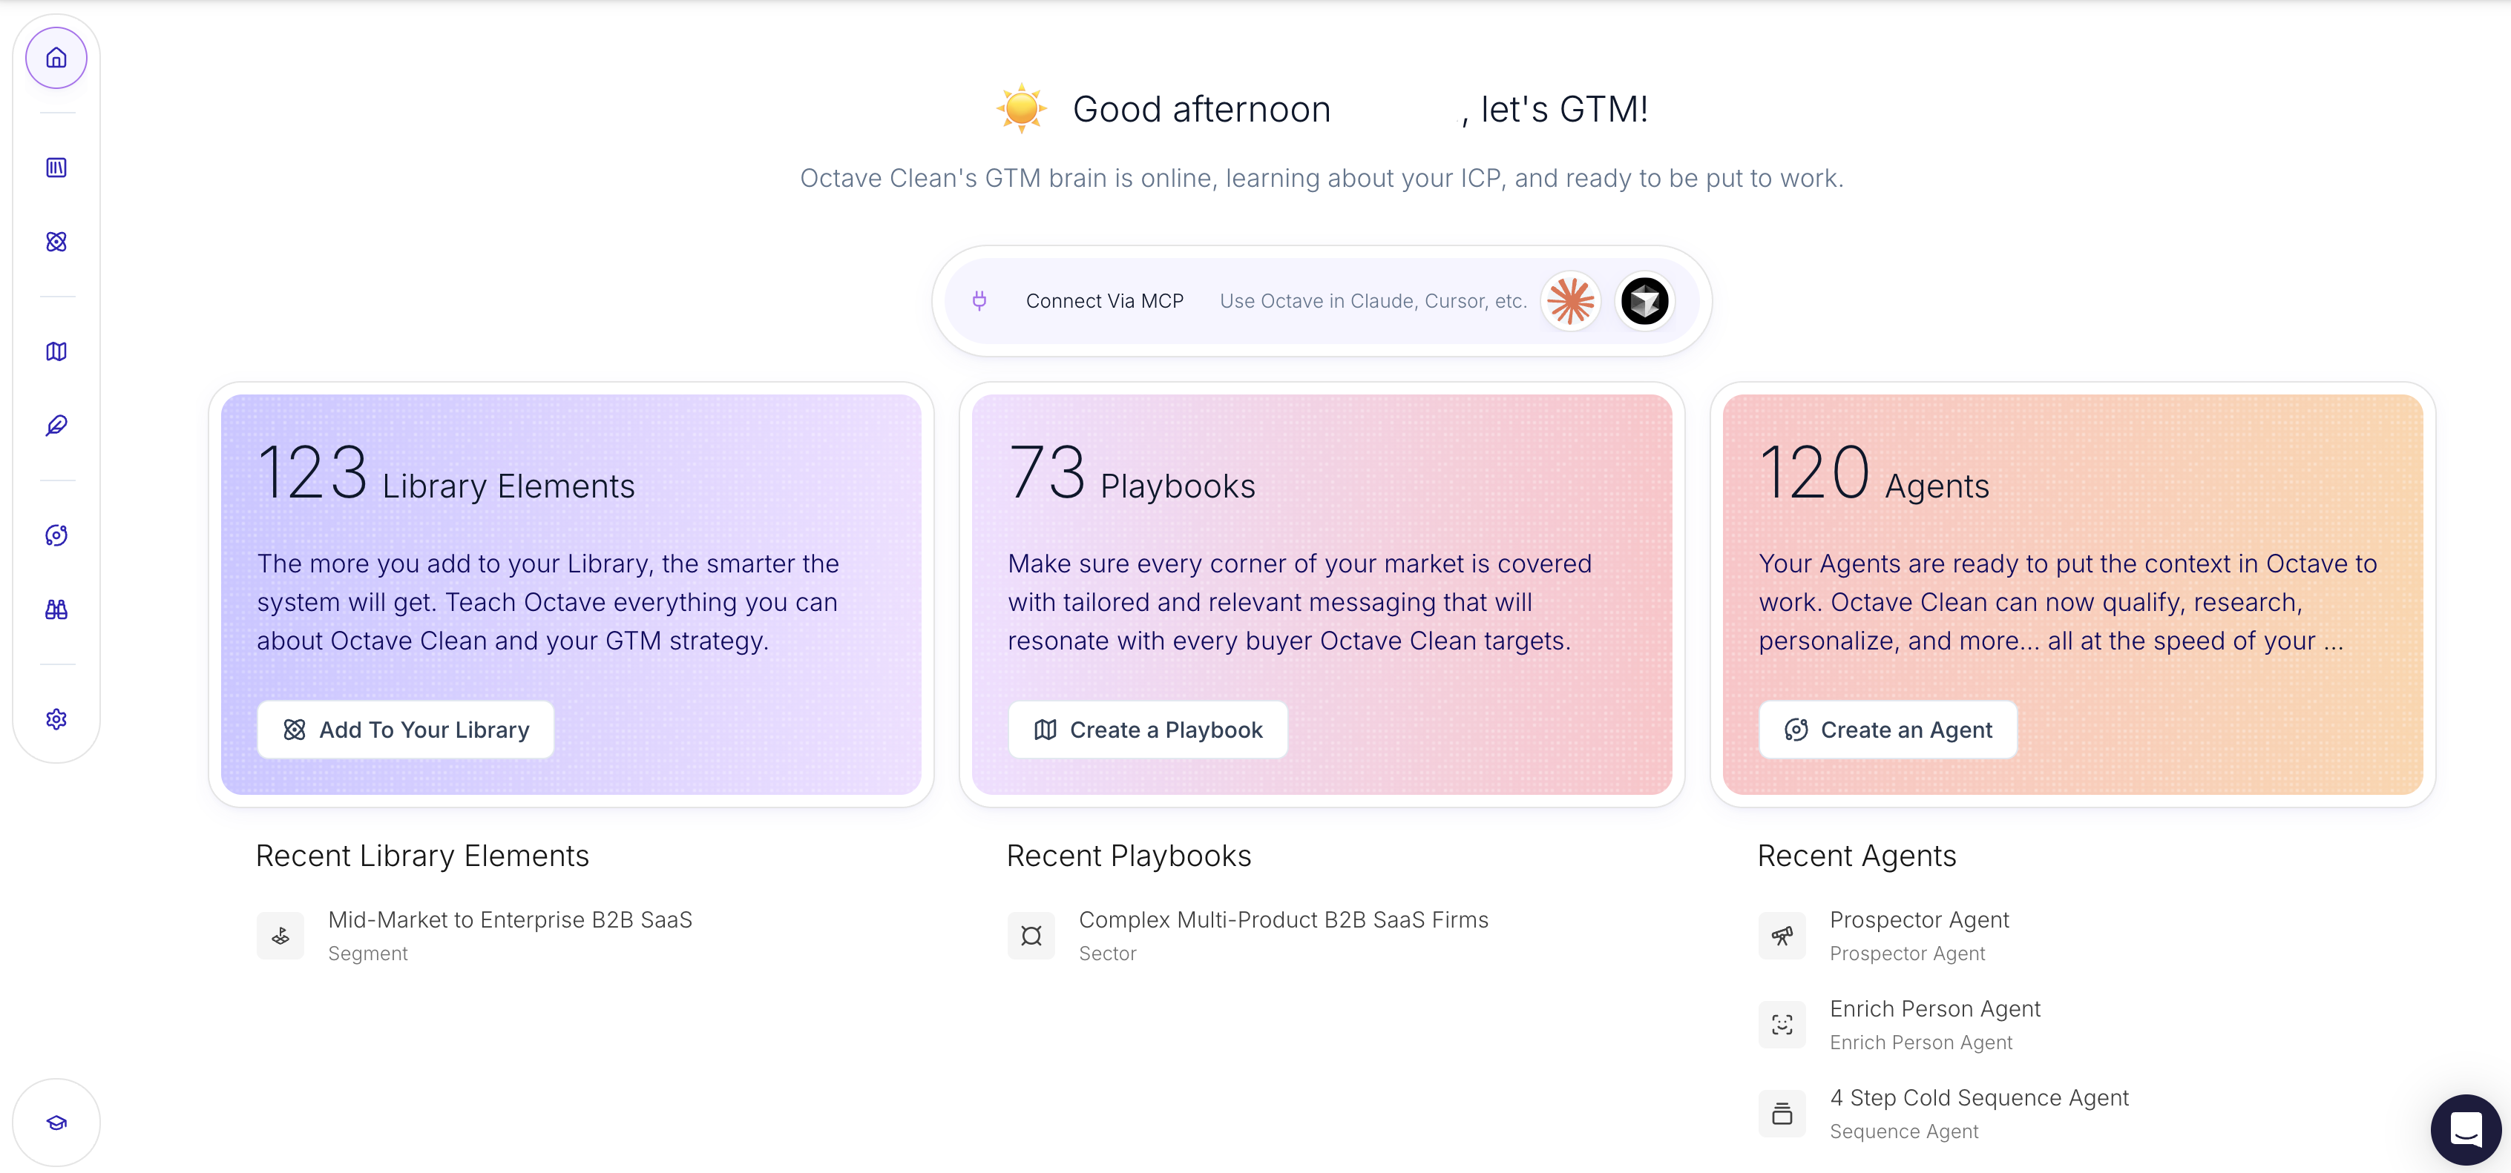2511x1173 pixels.
Task: Click the Create an Agent button
Action: coord(1887,730)
